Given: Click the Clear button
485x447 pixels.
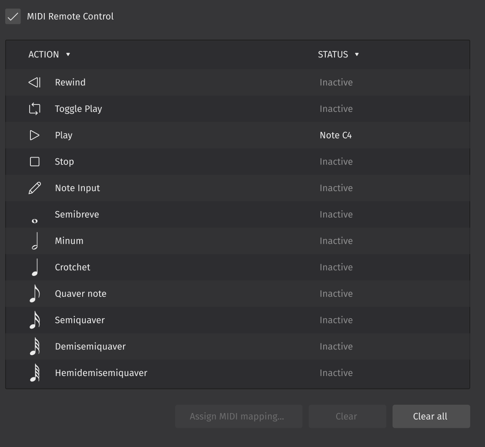Looking at the screenshot, I should pyautogui.click(x=347, y=416).
